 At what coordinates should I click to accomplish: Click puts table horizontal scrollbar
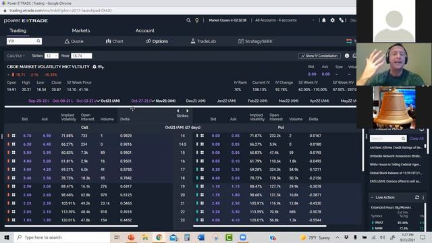coord(260,226)
